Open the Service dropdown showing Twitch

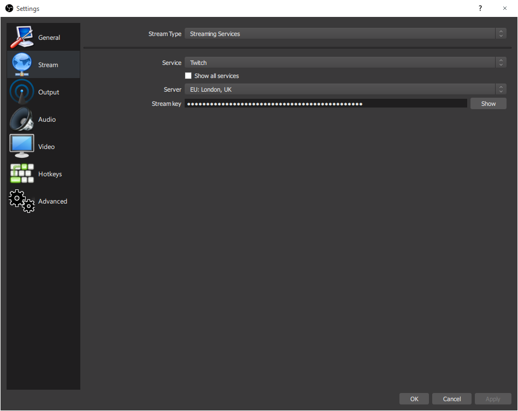point(345,62)
